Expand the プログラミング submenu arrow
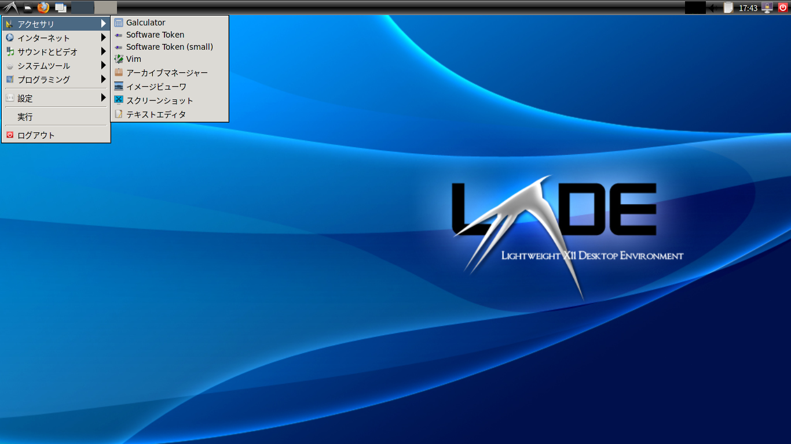This screenshot has width=791, height=444. tap(104, 79)
